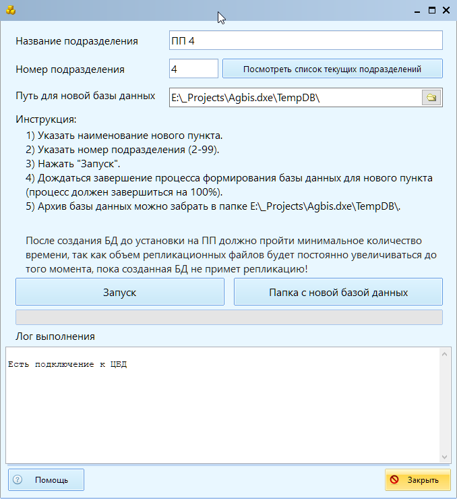Click the Помощь button
This screenshot has width=457, height=499.
click(46, 479)
